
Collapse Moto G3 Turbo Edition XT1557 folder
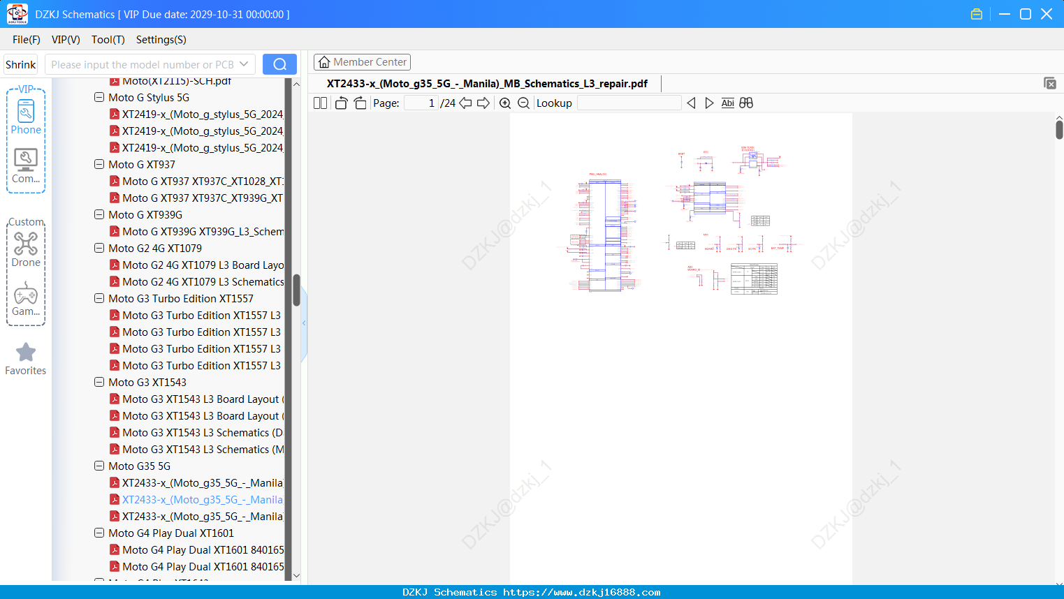point(99,299)
